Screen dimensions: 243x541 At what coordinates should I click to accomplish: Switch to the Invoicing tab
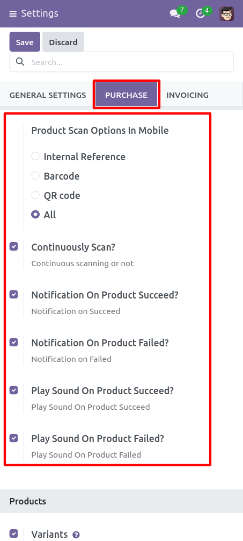click(x=188, y=95)
